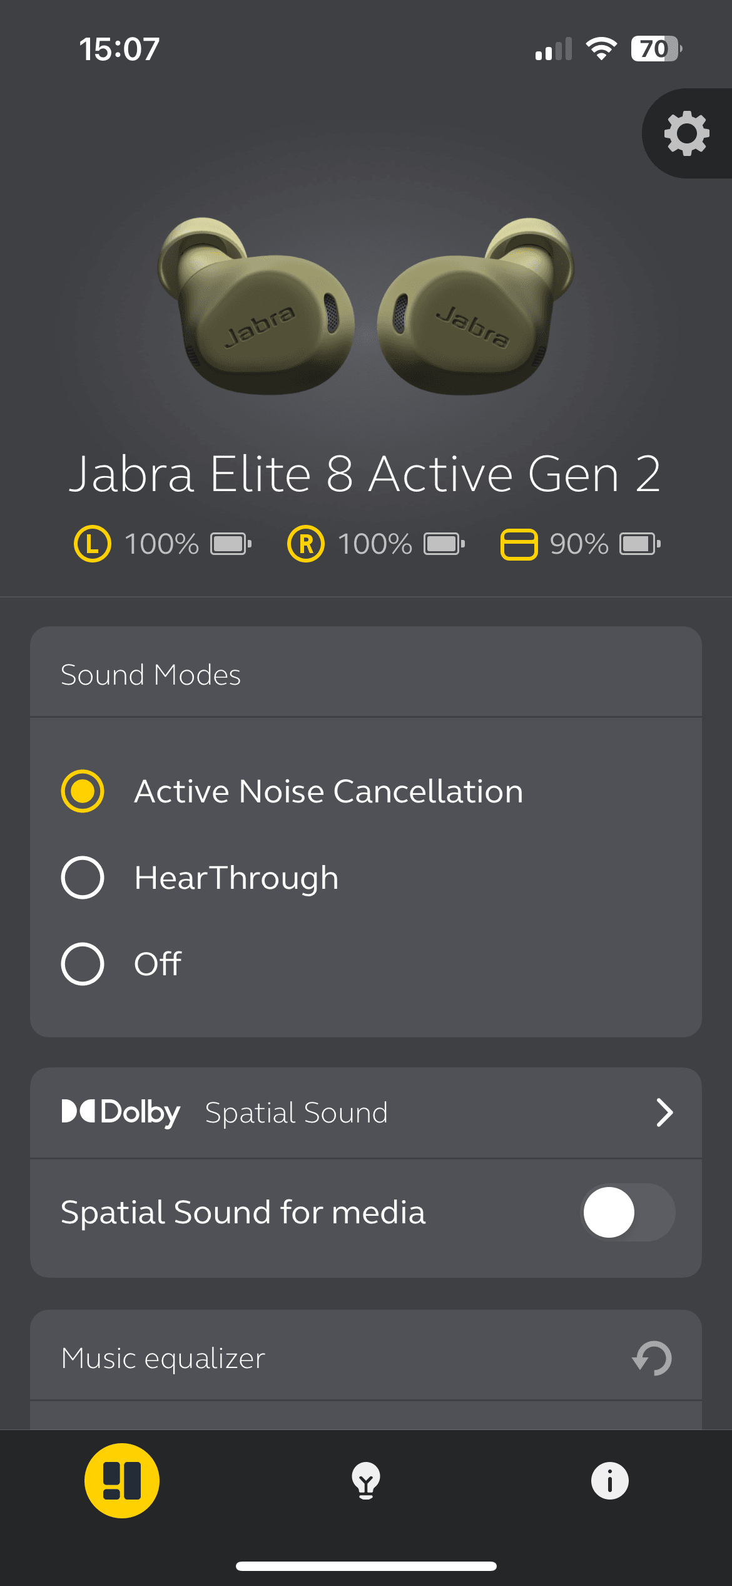Select Active Noise Cancellation mode

pyautogui.click(x=292, y=791)
